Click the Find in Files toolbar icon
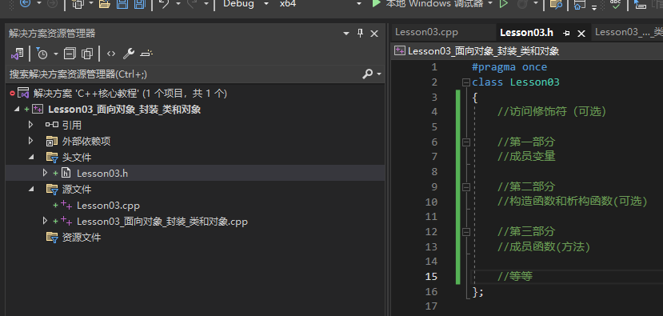 click(x=556, y=4)
